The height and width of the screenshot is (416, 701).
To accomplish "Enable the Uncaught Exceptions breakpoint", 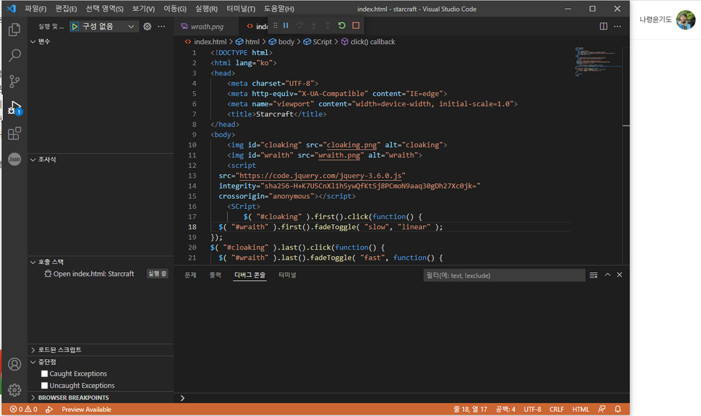I will [x=44, y=386].
